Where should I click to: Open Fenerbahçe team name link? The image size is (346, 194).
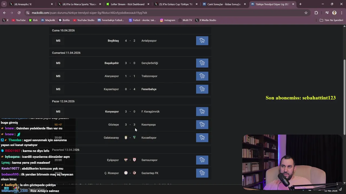149,89
